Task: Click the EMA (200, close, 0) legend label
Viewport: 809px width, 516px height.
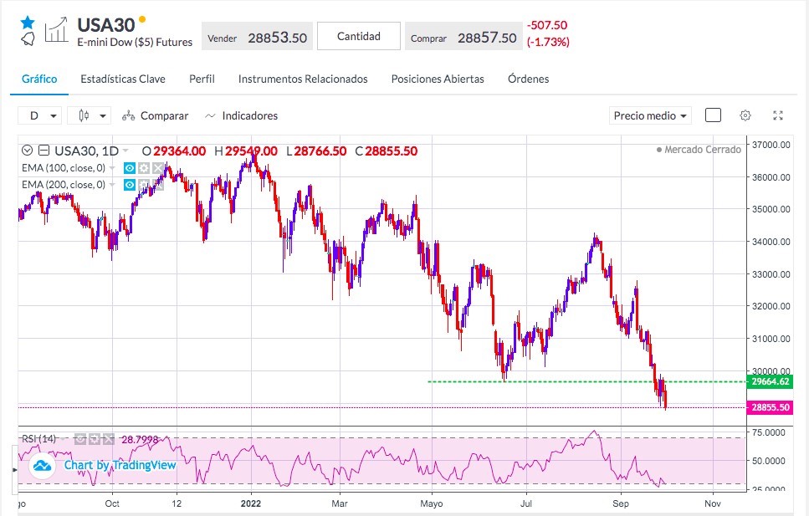Action: [x=64, y=185]
